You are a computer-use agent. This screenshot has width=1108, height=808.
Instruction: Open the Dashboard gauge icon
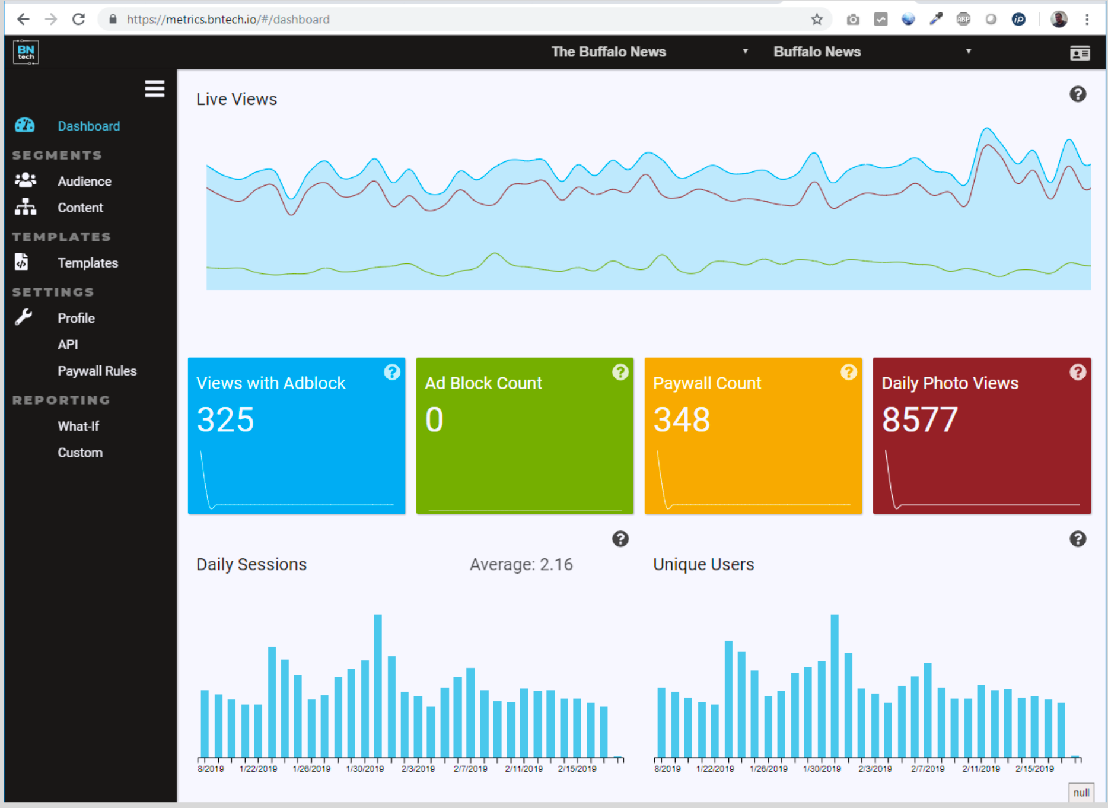[x=25, y=125]
